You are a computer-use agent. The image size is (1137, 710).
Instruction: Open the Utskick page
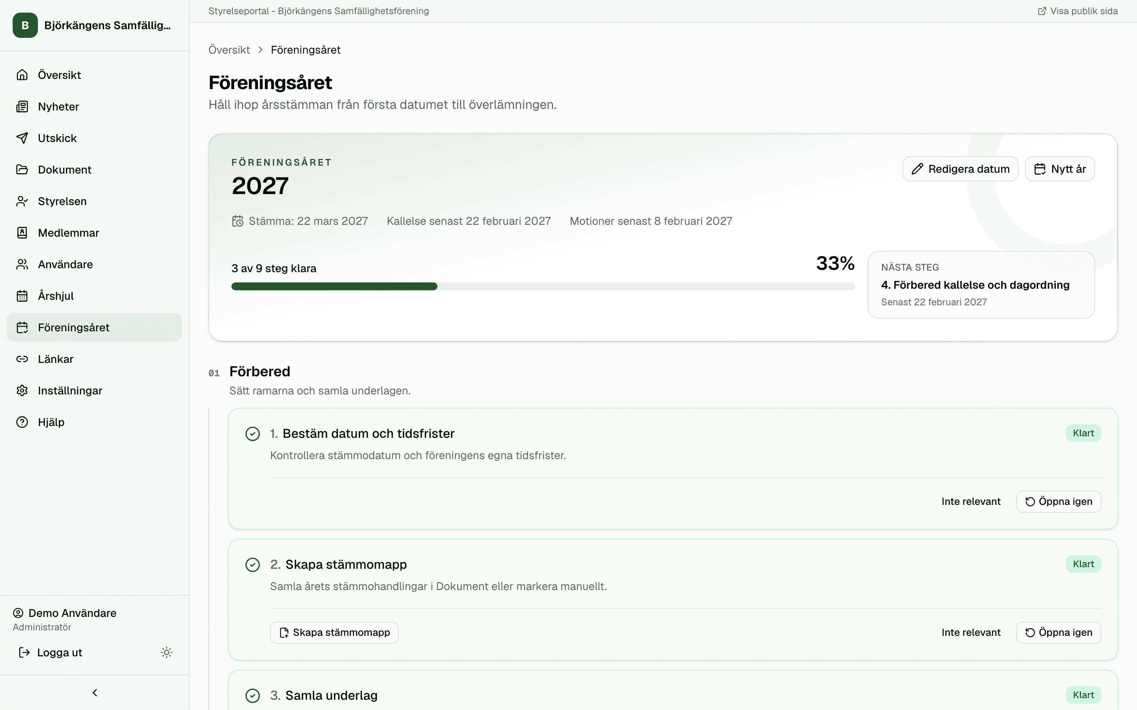point(94,138)
